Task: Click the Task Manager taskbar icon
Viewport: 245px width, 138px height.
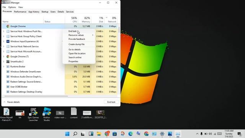Action: coord(178,134)
